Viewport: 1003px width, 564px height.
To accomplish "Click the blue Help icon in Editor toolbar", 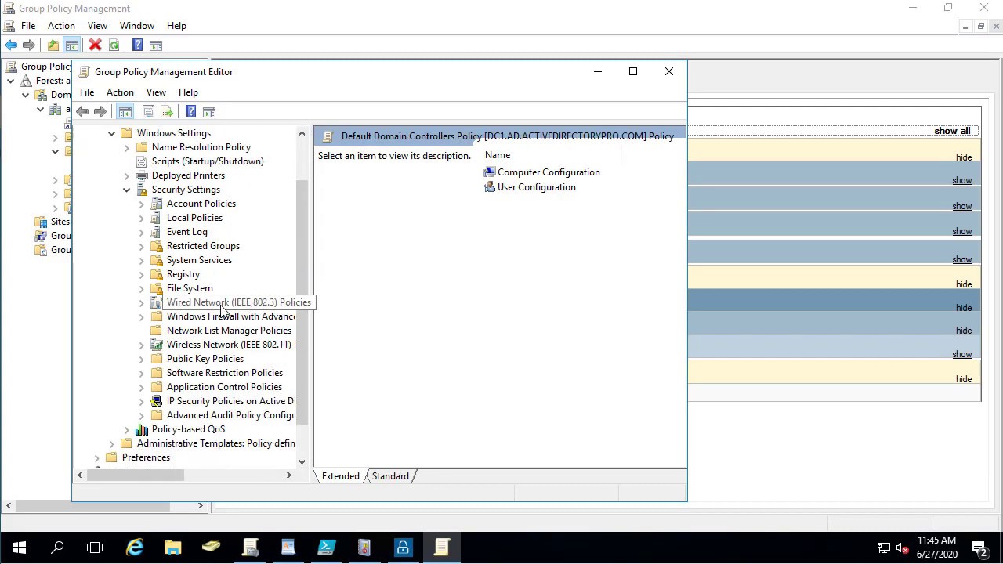I will tap(190, 112).
